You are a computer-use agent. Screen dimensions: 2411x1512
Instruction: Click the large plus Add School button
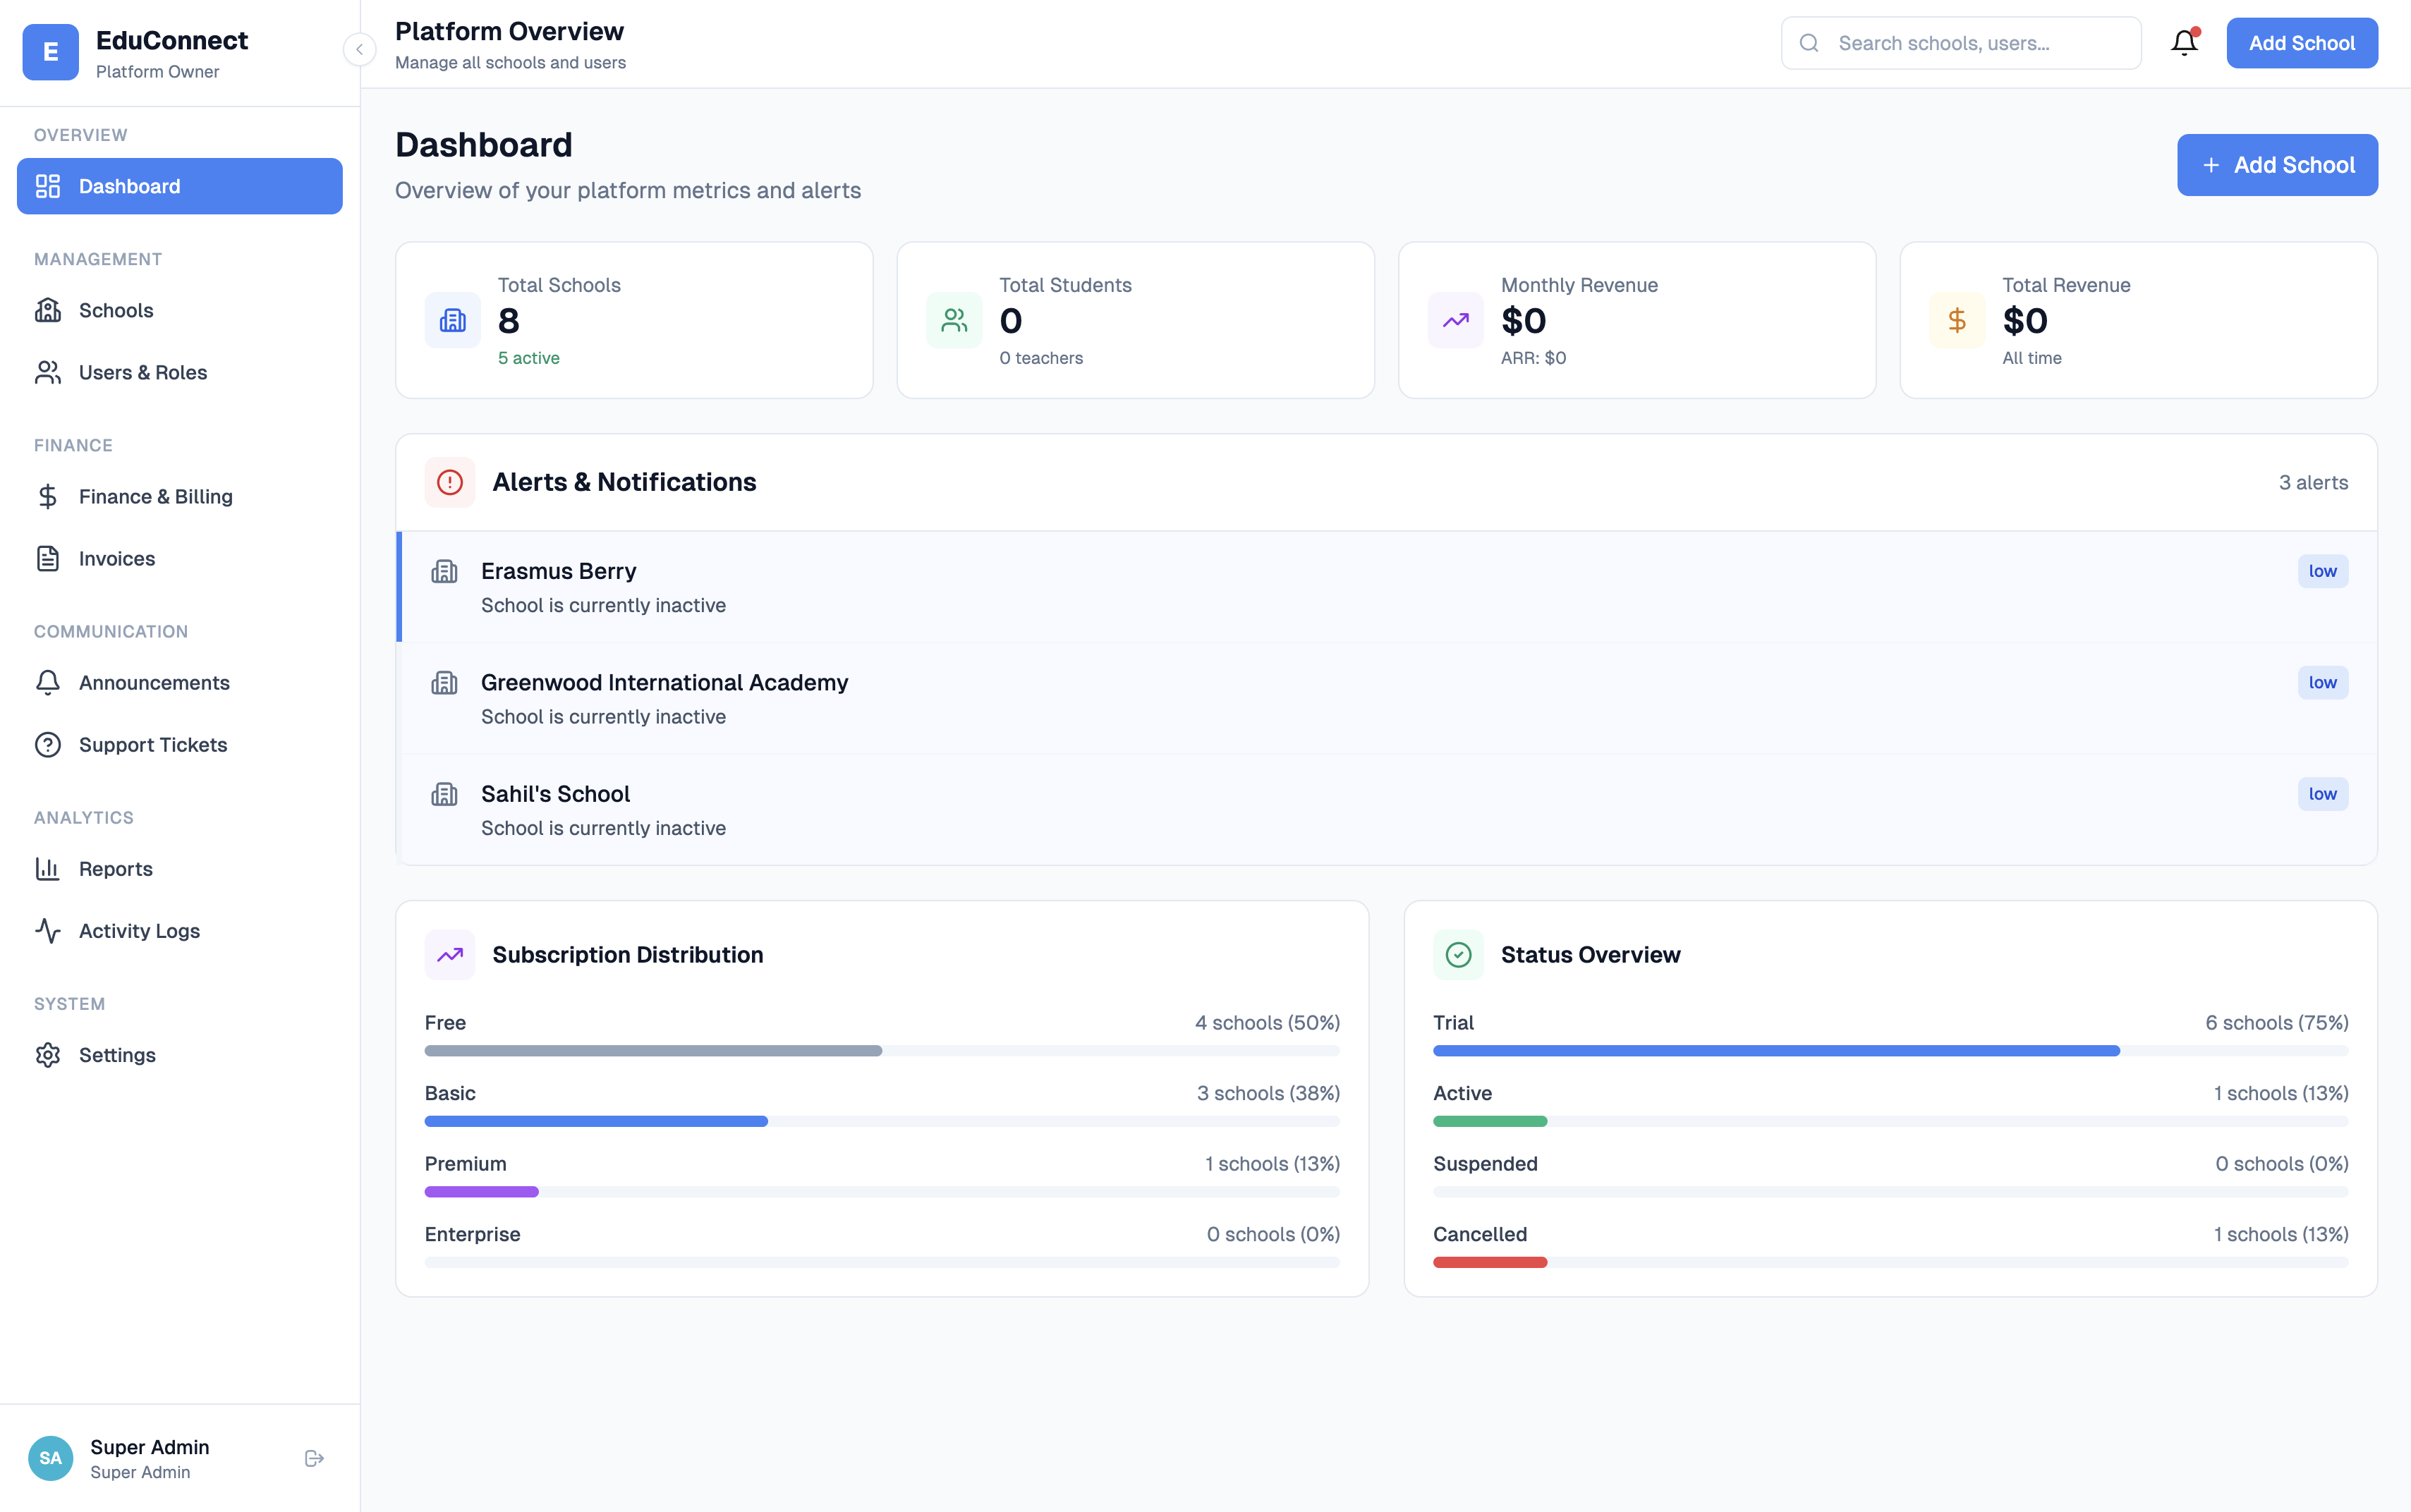pyautogui.click(x=2277, y=165)
